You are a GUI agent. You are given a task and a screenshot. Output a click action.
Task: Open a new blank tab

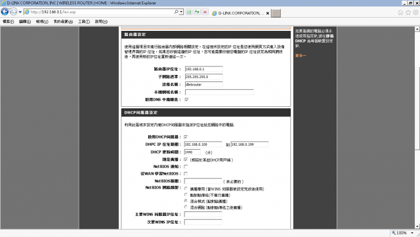(x=276, y=13)
